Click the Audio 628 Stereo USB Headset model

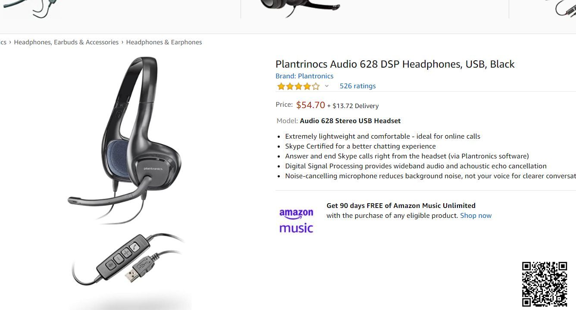[x=350, y=121]
